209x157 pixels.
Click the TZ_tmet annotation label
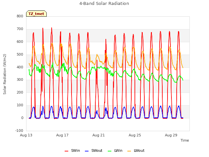(36, 14)
